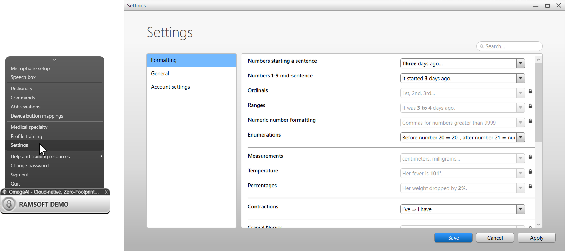Click the lock icon beside Ranges
The image size is (565, 251).
coord(530,106)
